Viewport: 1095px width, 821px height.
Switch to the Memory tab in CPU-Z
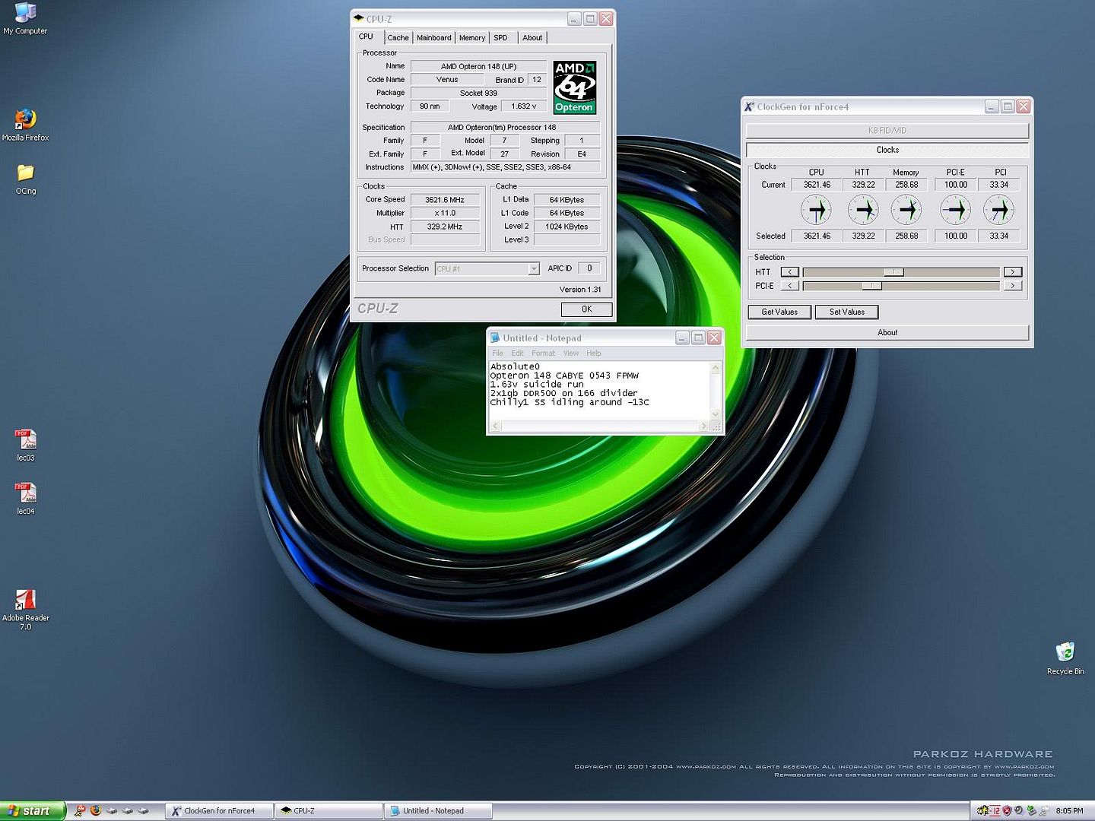pos(472,37)
